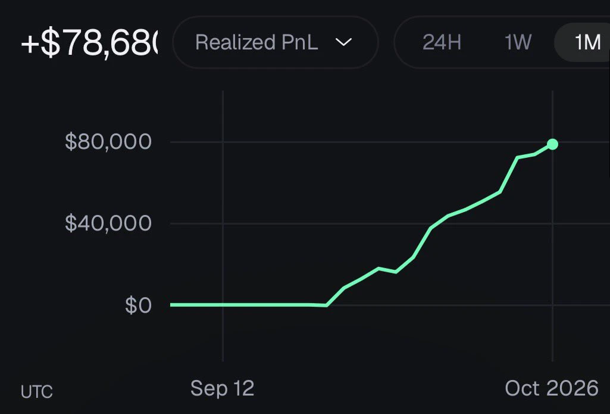Image resolution: width=610 pixels, height=414 pixels.
Task: Select the 24H time range
Action: (x=442, y=42)
